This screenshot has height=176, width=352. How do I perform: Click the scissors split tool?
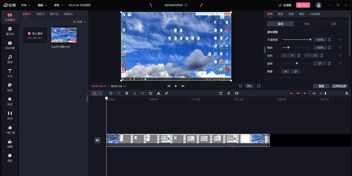(x=135, y=93)
